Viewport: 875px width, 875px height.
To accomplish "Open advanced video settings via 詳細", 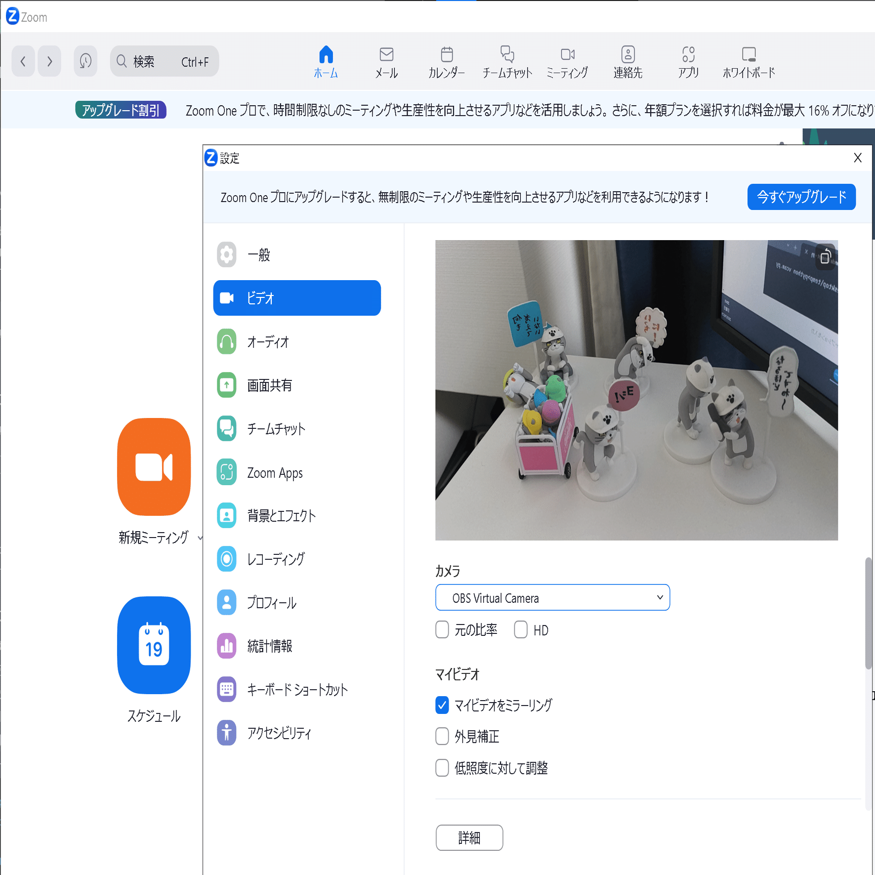I will (469, 837).
